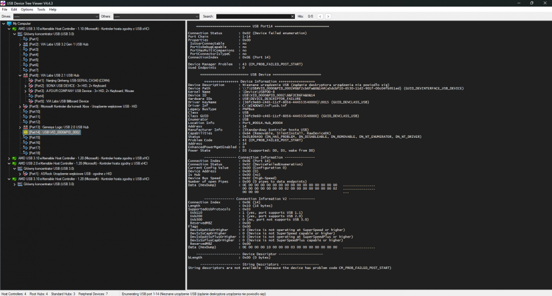Collapse the VIA Labs USB 2.1 Hub node
The image size is (552, 296).
tap(20, 75)
